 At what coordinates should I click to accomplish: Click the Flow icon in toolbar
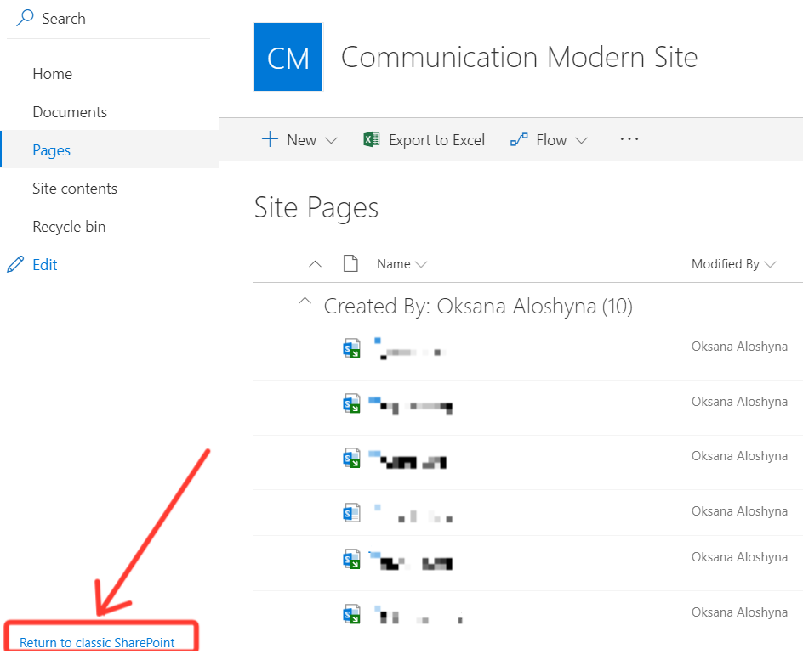(519, 139)
